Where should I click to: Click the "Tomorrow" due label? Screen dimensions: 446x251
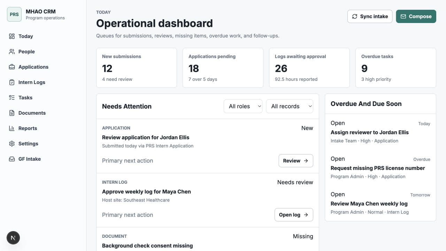tap(420, 195)
